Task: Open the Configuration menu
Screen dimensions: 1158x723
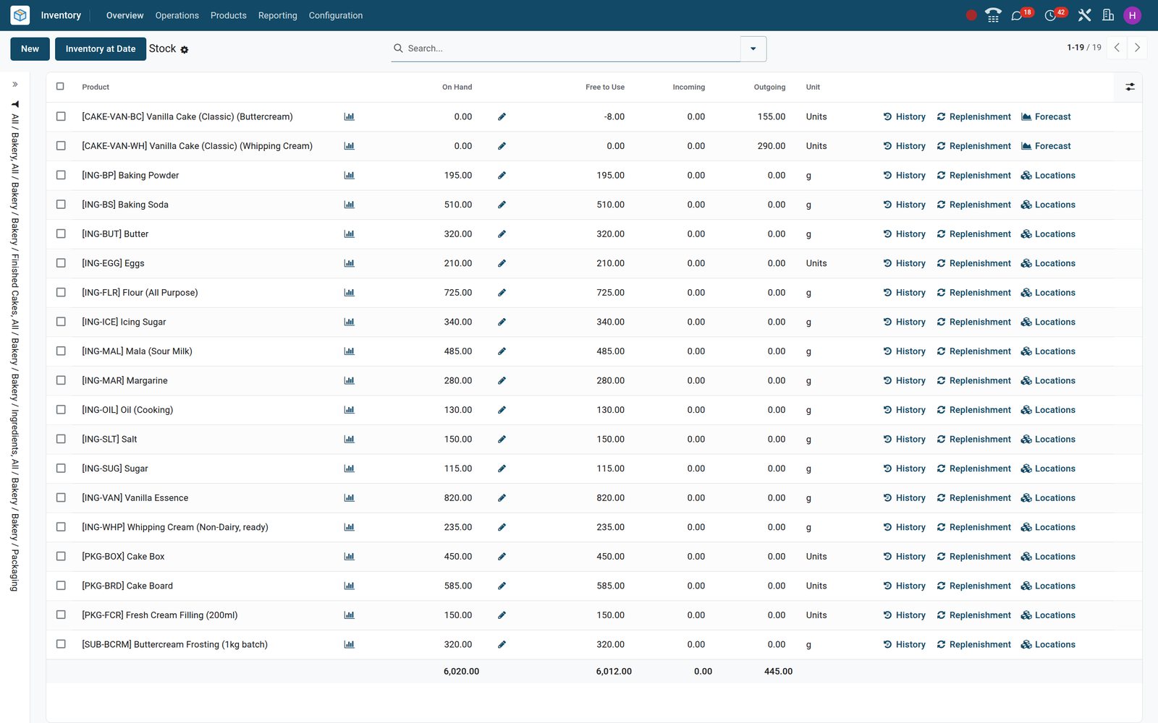Action: [336, 15]
